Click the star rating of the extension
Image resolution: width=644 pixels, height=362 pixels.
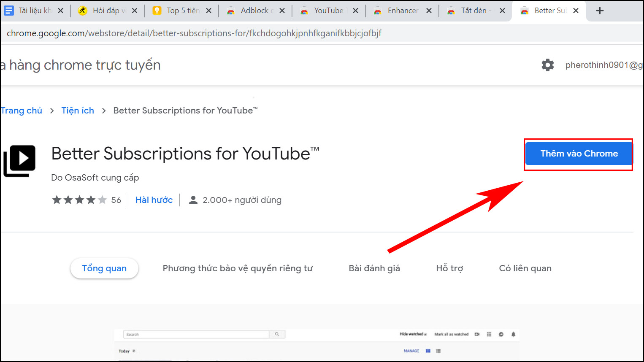coord(79,200)
